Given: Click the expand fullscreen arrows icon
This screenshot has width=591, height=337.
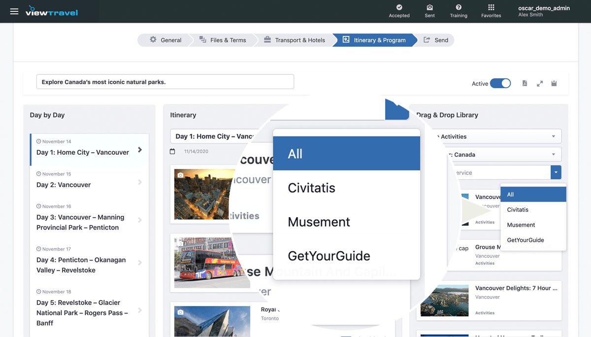Looking at the screenshot, I should [x=540, y=83].
